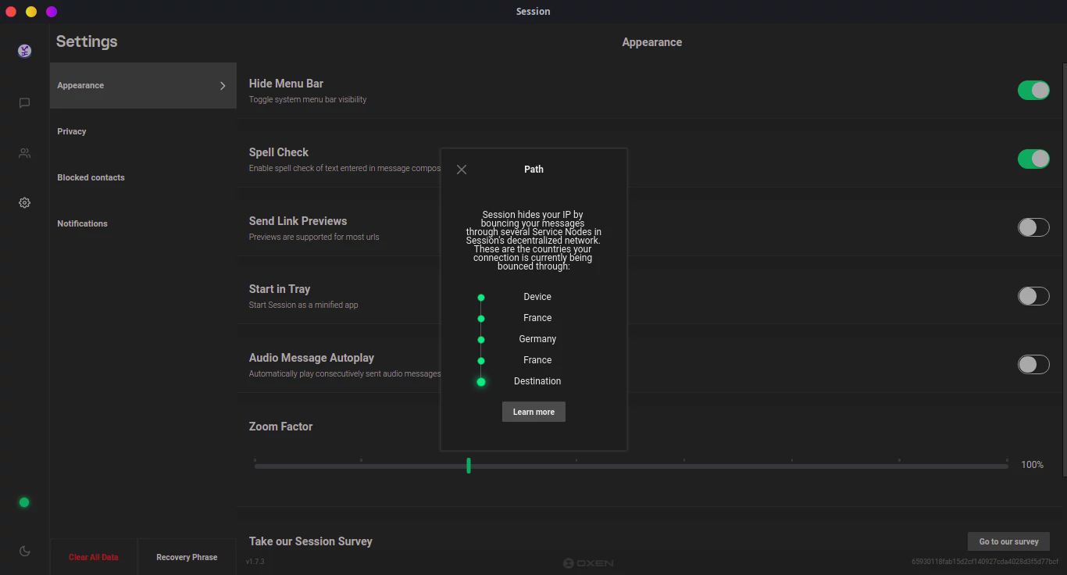Click the Settings panel heading
Viewport: 1067px width, 575px height.
pyautogui.click(x=87, y=41)
